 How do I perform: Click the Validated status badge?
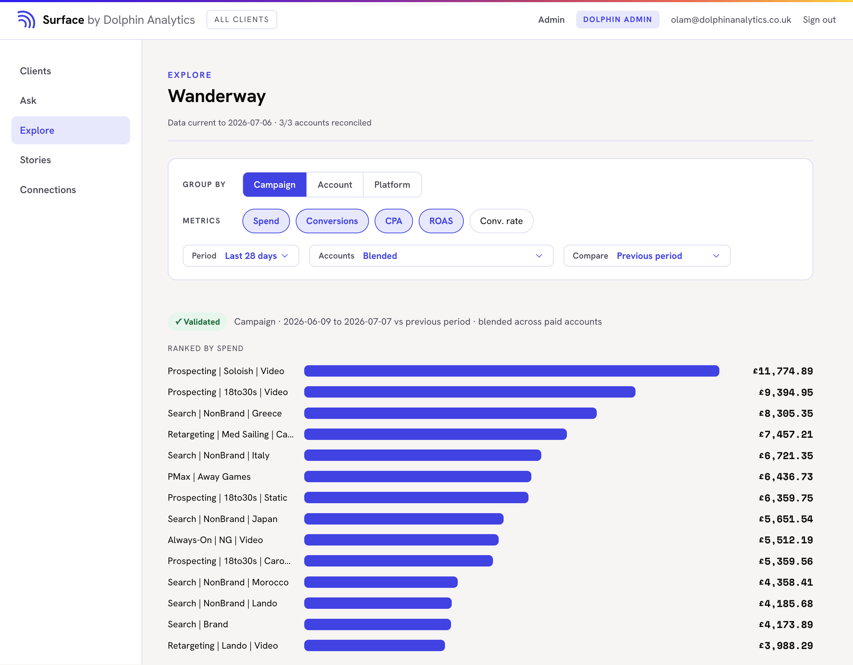click(197, 321)
